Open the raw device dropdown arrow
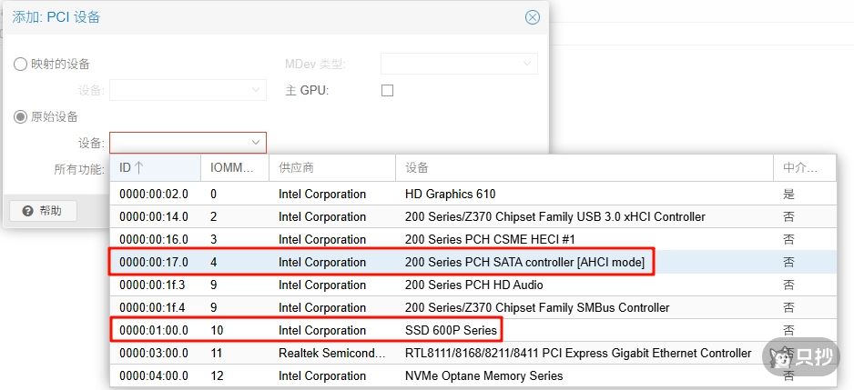This screenshot has height=390, width=854. 256,143
